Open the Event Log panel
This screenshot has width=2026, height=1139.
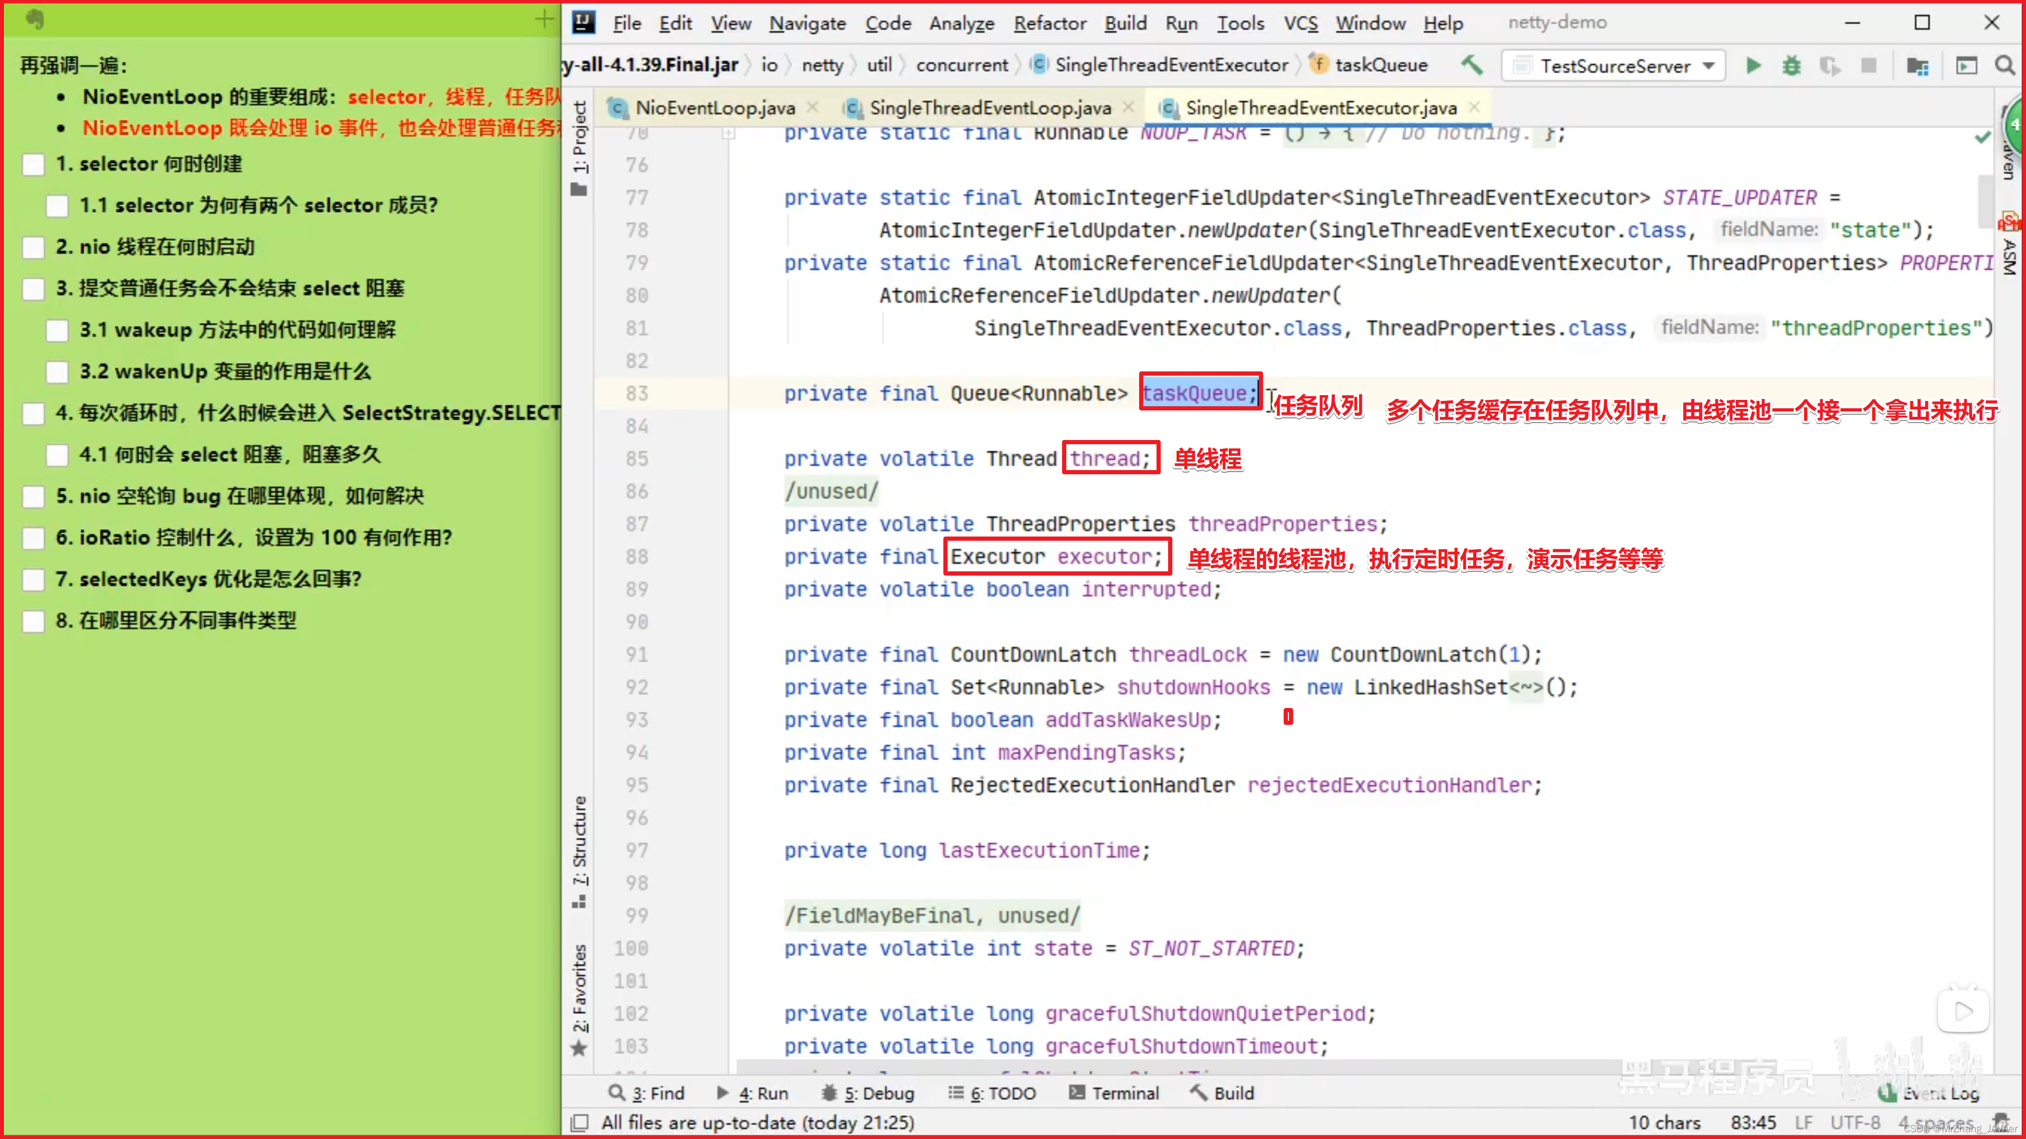click(x=1929, y=1094)
